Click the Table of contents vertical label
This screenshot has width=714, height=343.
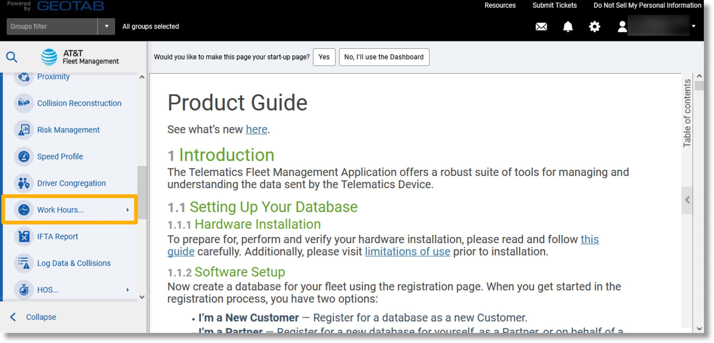[x=687, y=113]
